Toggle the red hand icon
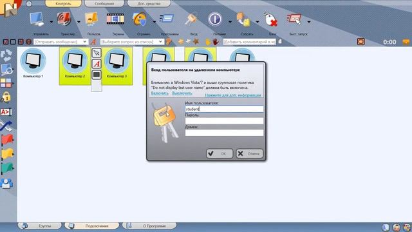 (x=216, y=42)
